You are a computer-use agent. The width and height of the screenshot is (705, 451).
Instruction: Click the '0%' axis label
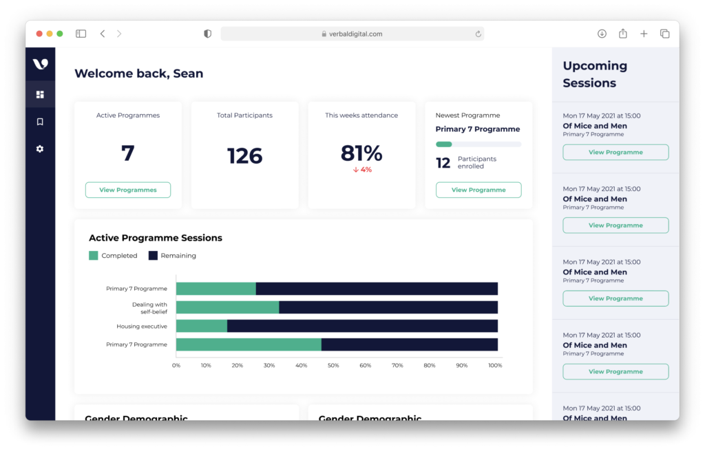click(176, 366)
